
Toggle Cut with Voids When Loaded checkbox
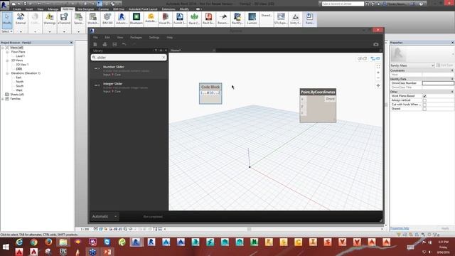pyautogui.click(x=424, y=105)
